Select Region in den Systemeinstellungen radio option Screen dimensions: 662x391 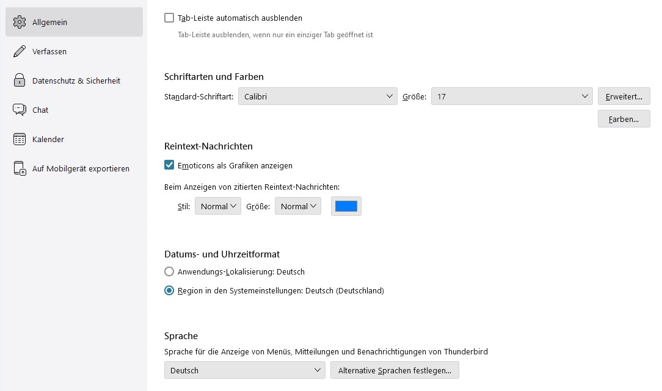click(169, 291)
